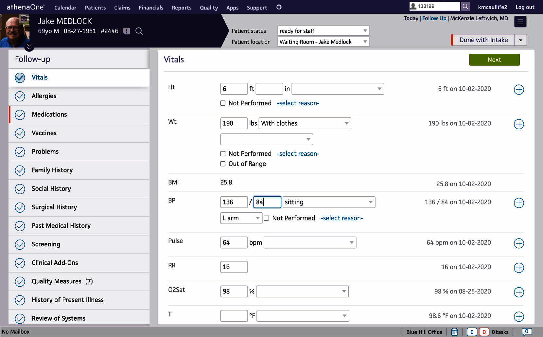Click the camera icon on patient photo
This screenshot has width=543, height=337.
coord(24,20)
